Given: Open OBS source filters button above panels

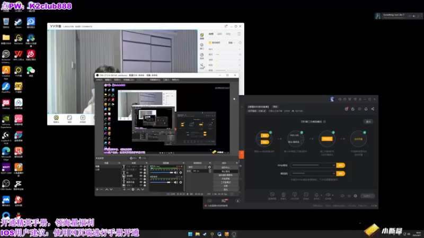Looking at the screenshot, I should point(143,158).
